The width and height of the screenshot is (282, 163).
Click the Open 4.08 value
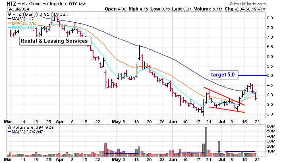coord(116,9)
